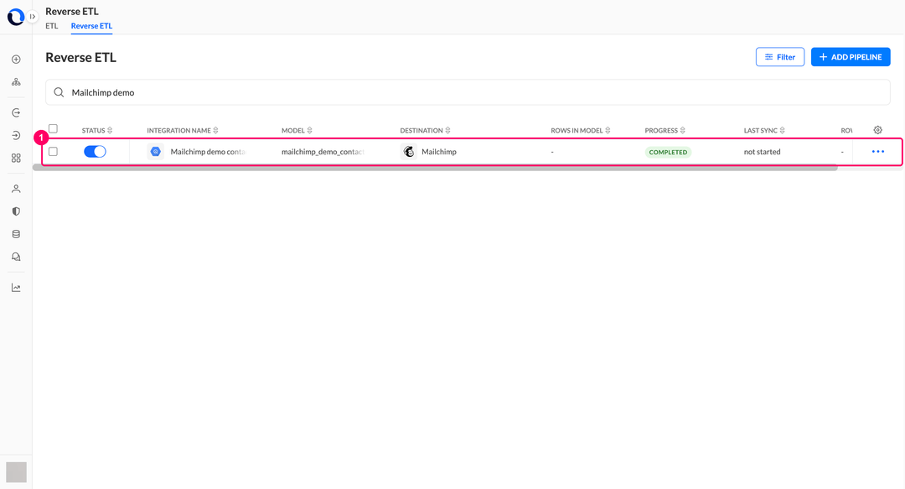Screen dimensions: 905x489
Task: Open the database cylinder sidebar icon
Action: click(16, 234)
